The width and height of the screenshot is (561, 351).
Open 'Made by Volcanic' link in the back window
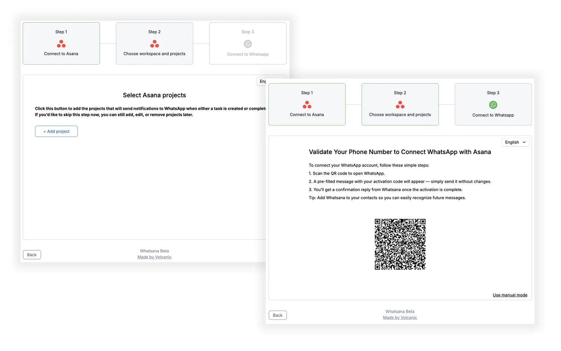click(154, 257)
